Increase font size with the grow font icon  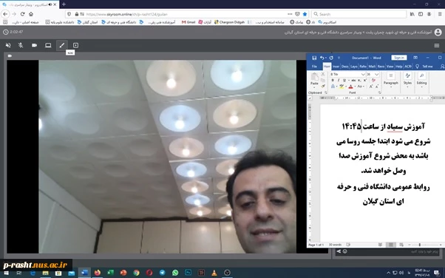coord(370,87)
